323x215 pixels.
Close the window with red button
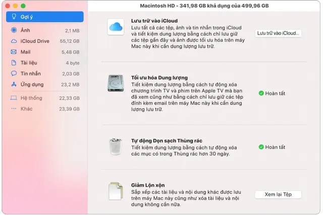click(x=8, y=6)
